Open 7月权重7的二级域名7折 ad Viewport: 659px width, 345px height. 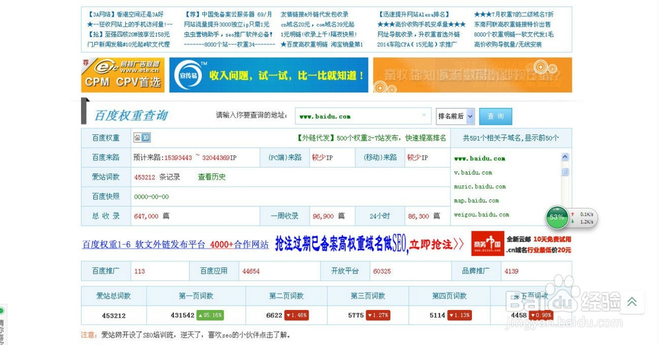[513, 15]
